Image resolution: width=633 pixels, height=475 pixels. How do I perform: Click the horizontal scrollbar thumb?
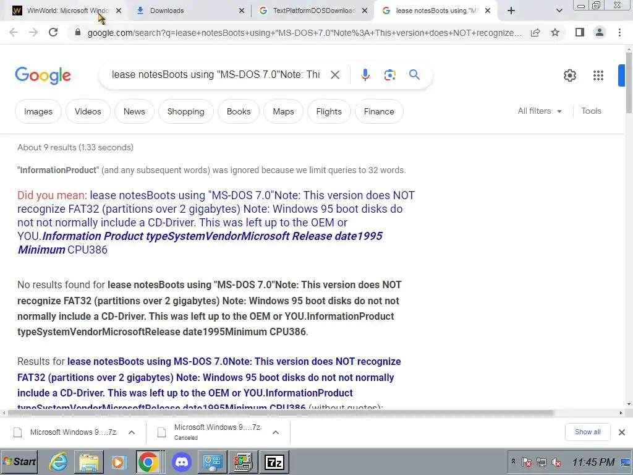pyautogui.click(x=281, y=413)
